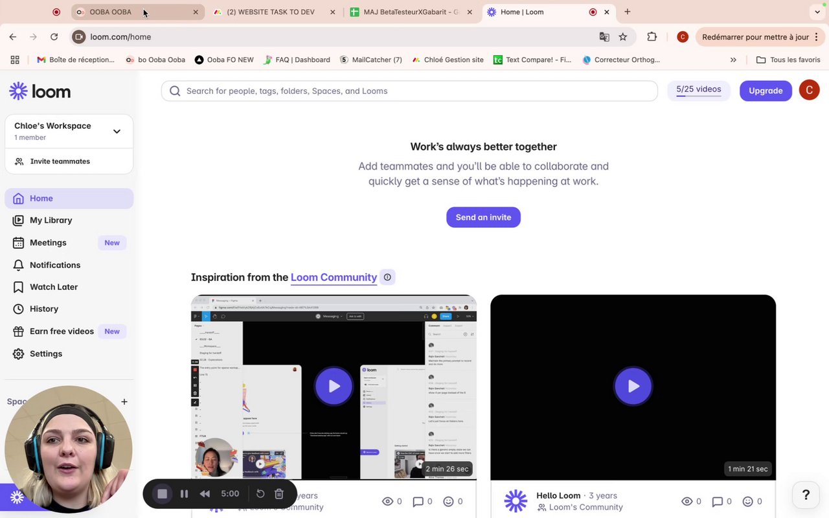Stop the Loom recording
Screen dimensions: 829x518
162,493
